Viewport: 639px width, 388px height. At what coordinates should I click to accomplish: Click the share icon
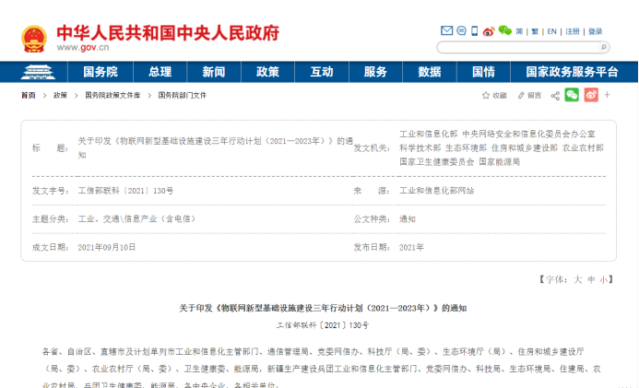pyautogui.click(x=555, y=96)
